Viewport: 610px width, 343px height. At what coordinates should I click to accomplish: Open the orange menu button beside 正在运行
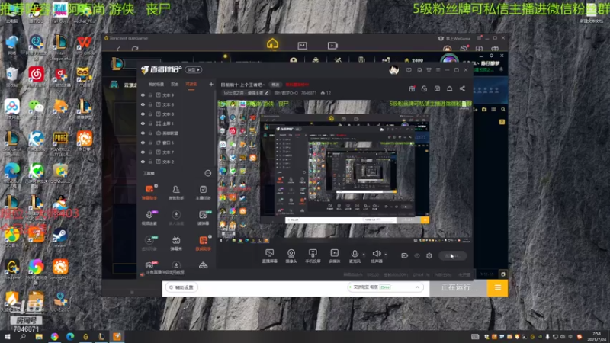tap(498, 287)
